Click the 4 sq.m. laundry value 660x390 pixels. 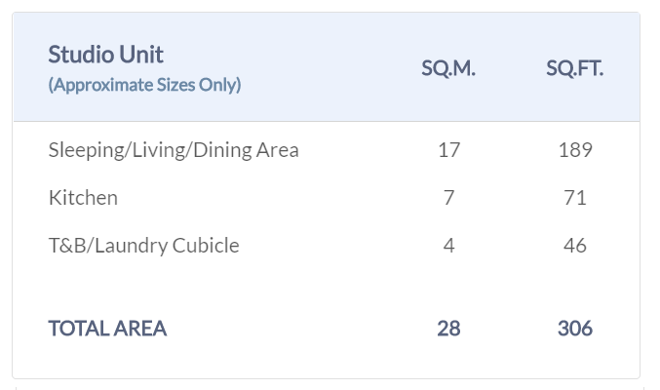[448, 246]
